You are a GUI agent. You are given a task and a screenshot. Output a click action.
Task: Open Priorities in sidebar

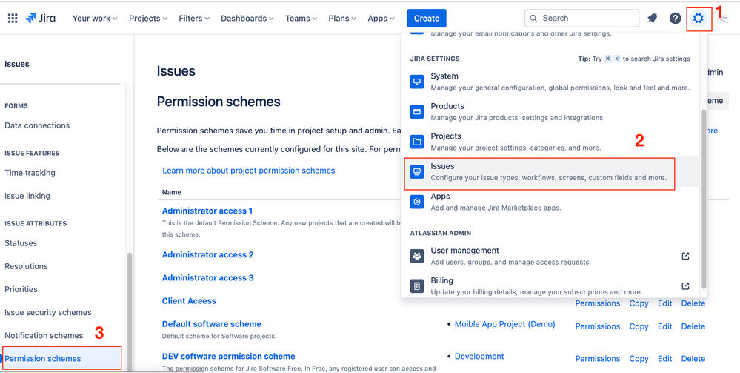click(21, 289)
